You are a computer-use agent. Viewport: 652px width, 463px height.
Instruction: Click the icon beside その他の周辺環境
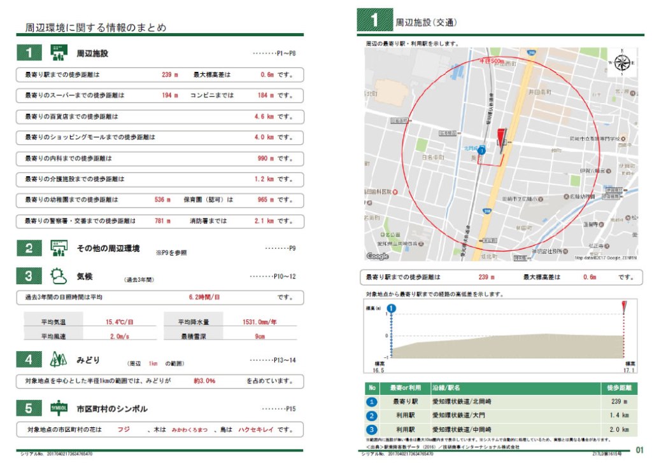[x=59, y=248]
